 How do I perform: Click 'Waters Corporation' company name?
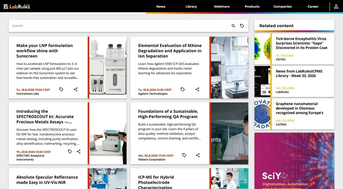coord(152,160)
